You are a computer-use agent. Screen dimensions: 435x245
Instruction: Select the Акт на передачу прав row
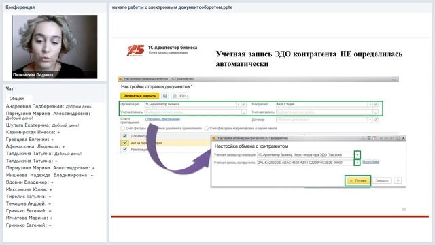click(x=166, y=143)
